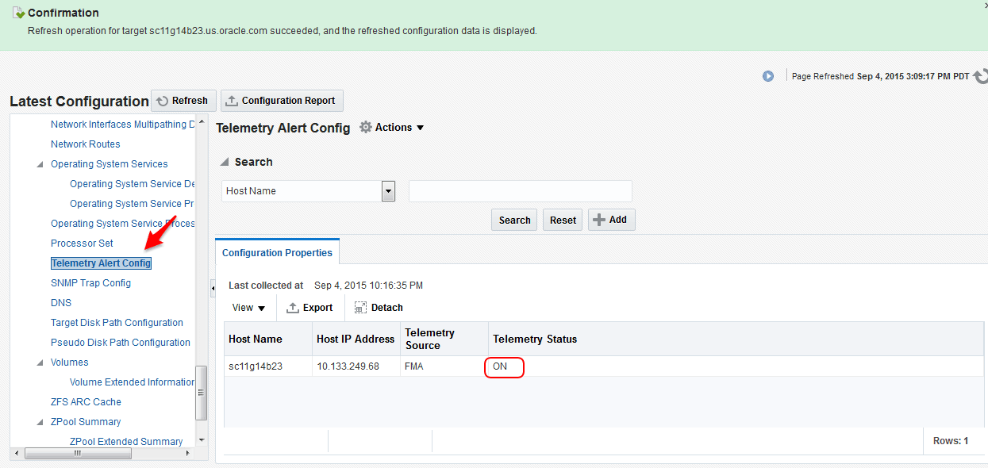This screenshot has height=468, width=988.
Task: Click tree horizontal scrollbar right arrow
Action: tap(188, 454)
